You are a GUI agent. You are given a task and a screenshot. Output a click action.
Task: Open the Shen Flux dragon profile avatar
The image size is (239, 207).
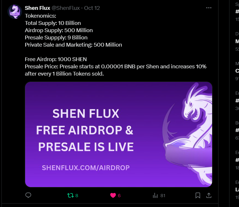click(x=15, y=12)
